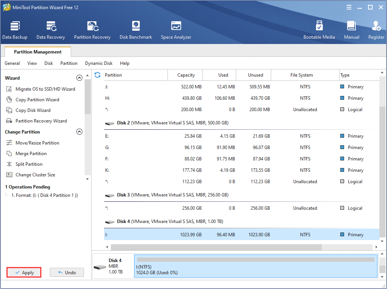Click the sidebar scroll up arrow

click(87, 75)
